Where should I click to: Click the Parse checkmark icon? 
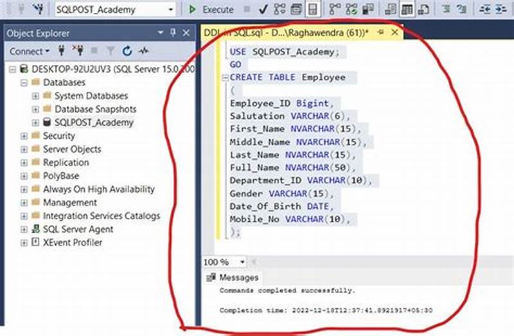(x=263, y=10)
